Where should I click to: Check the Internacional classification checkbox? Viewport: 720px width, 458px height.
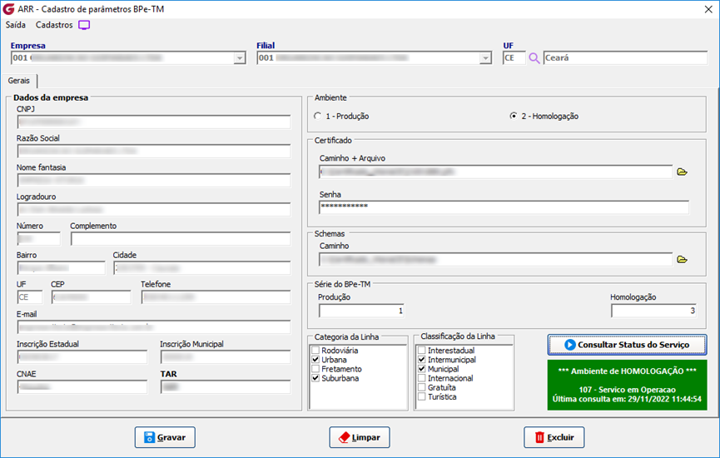422,378
